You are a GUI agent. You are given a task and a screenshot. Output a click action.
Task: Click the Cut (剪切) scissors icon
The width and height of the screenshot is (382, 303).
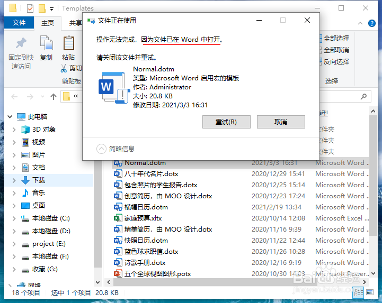[64, 68]
